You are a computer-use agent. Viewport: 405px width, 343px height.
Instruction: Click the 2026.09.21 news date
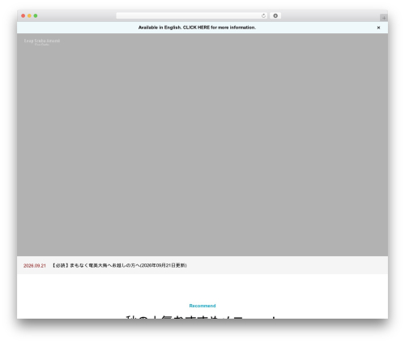pos(35,266)
